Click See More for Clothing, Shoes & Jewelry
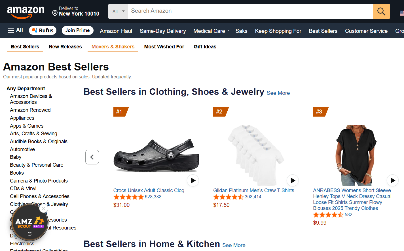This screenshot has height=251, width=404. tap(278, 93)
